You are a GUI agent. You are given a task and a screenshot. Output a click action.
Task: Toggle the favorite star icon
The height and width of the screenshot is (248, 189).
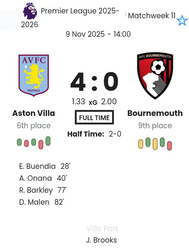pyautogui.click(x=182, y=21)
